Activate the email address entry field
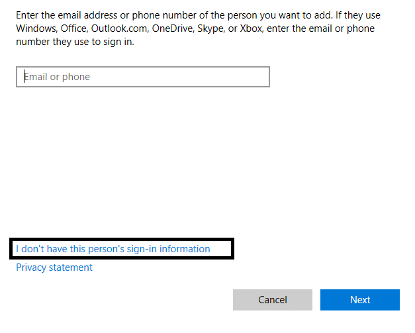Screen dimensions: 415x333 [142, 77]
